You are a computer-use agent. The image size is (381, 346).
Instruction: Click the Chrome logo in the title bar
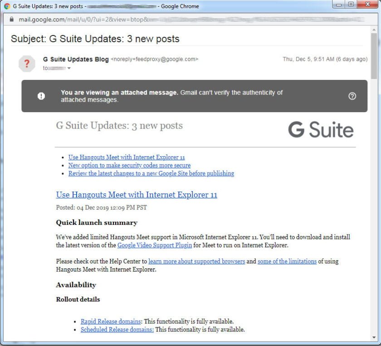point(7,6)
